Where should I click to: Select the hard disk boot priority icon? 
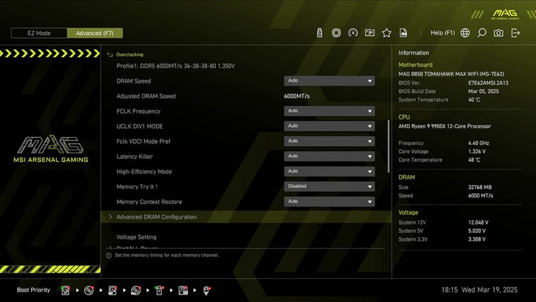coord(65,290)
